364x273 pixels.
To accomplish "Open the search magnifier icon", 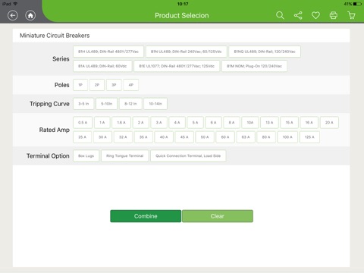I will 280,15.
